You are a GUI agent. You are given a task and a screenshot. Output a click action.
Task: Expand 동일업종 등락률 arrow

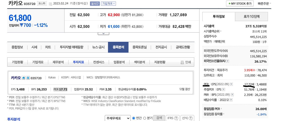[x=224, y=114]
